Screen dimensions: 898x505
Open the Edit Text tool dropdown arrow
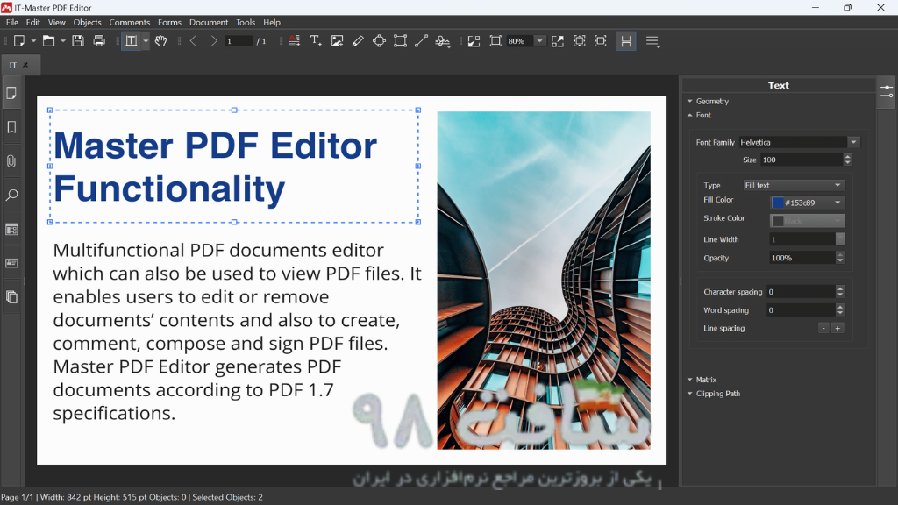[x=146, y=41]
